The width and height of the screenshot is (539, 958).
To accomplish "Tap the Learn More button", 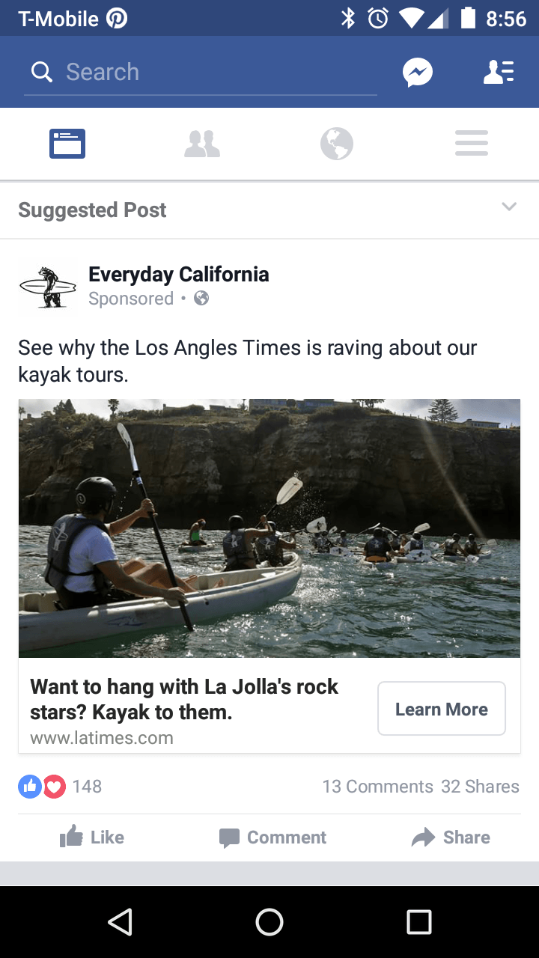I will click(442, 708).
